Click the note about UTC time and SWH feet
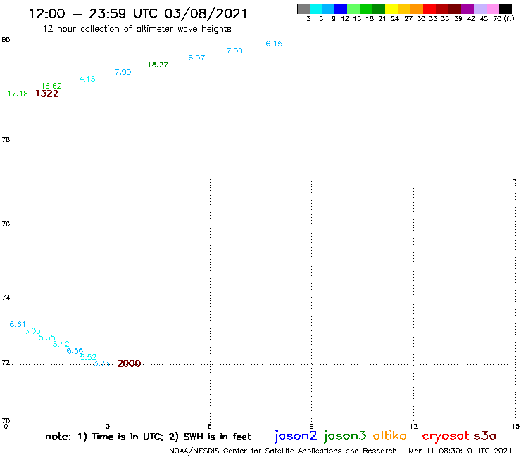 click(x=148, y=437)
